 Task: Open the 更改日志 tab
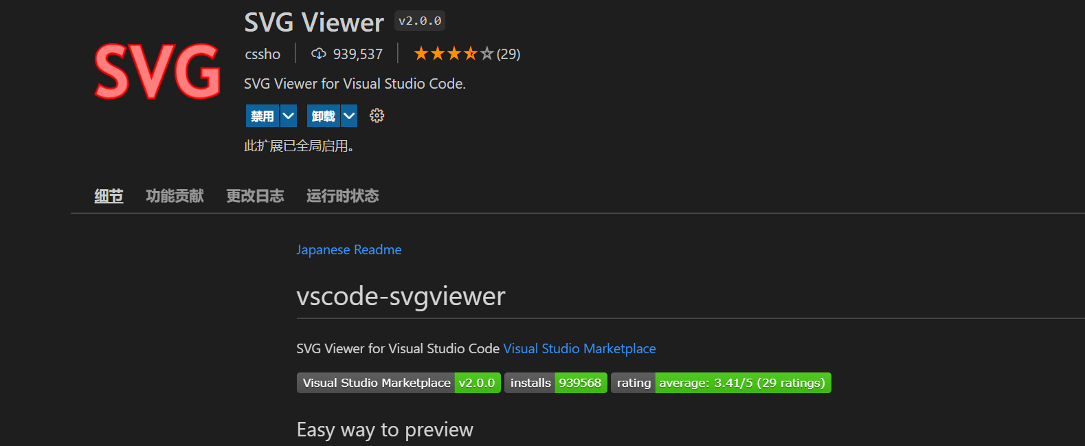255,196
